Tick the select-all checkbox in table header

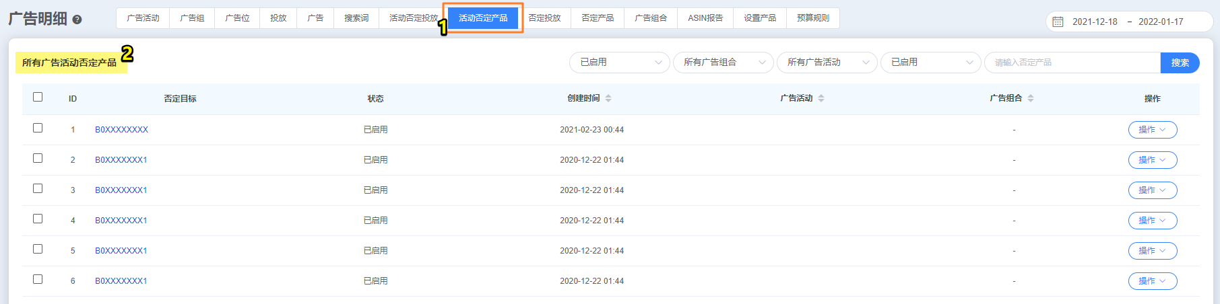[x=38, y=97]
